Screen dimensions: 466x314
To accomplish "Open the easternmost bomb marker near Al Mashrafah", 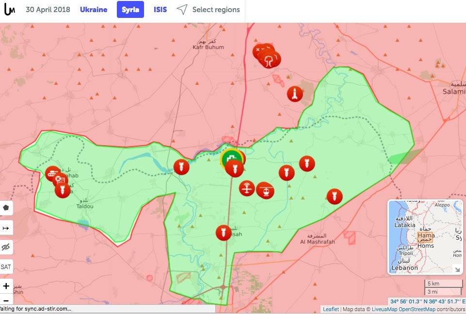I will pos(334,196).
